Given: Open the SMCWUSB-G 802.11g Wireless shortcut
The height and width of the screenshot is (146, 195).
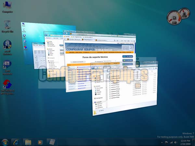Looking at the screenshot, I should 7,87.
